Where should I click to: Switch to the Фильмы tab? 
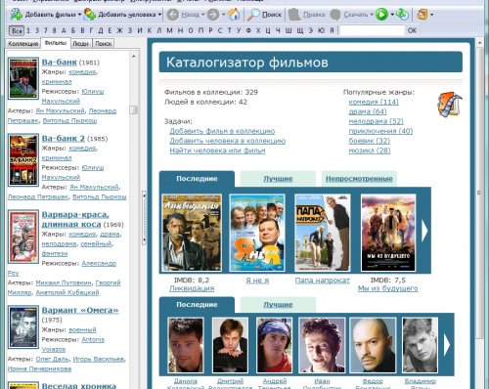tap(56, 43)
